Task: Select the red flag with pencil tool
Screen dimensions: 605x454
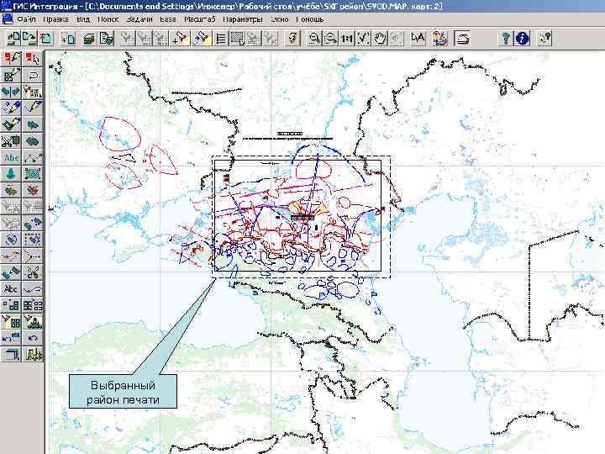Action: 11,59
